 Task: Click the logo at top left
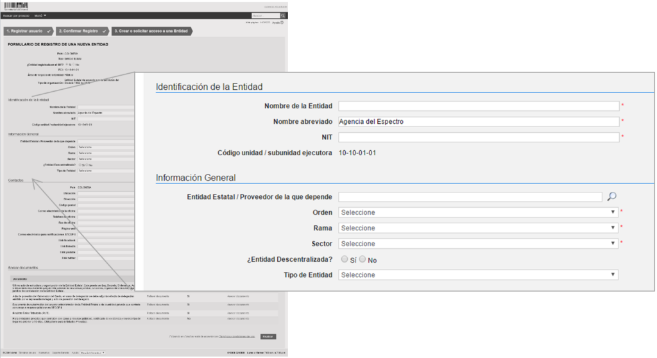tap(15, 7)
